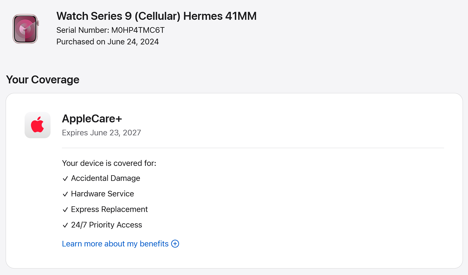Click the Purchased on June 24, 2024 line
This screenshot has width=468, height=275.
coord(107,42)
